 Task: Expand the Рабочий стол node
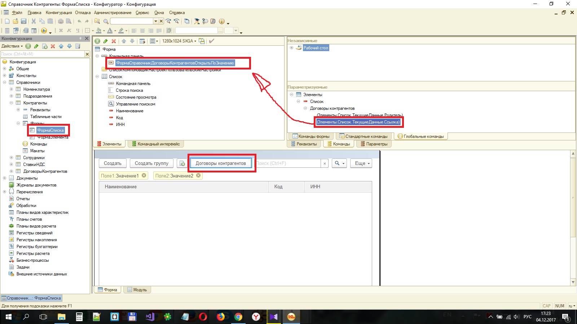(291, 48)
